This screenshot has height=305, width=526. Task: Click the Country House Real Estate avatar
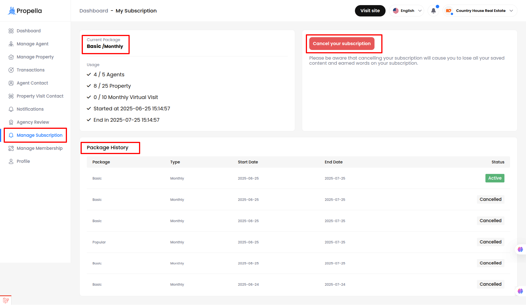(449, 11)
